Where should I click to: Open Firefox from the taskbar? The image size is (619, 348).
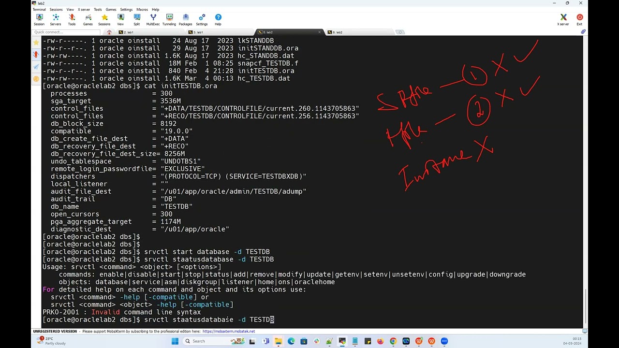pos(380,341)
